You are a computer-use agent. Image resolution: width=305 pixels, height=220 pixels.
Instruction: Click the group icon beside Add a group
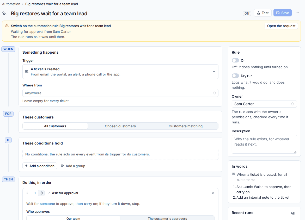(x=63, y=166)
